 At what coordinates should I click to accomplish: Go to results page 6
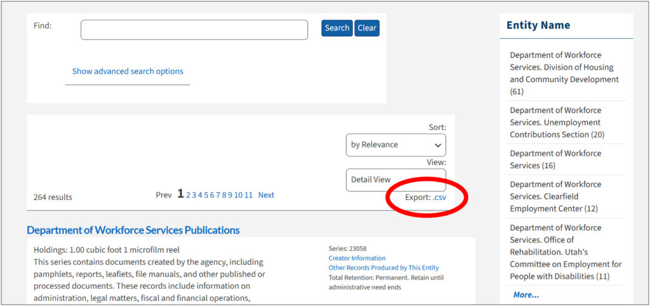pyautogui.click(x=212, y=196)
